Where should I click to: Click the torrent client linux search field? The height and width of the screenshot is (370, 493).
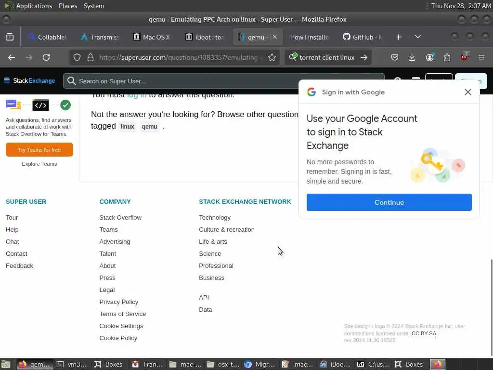tap(327, 58)
